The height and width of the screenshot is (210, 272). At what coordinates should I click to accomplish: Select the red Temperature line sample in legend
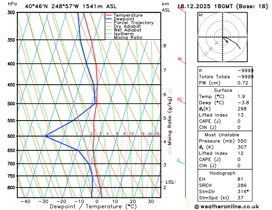109,15
